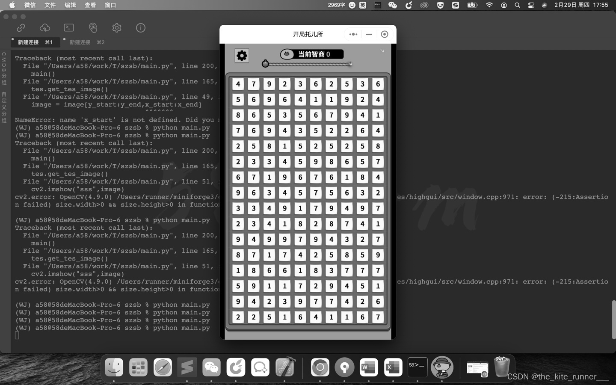This screenshot has height=385, width=616.
Task: Click the rope slider handle below the IQ badge
Action: [x=265, y=63]
